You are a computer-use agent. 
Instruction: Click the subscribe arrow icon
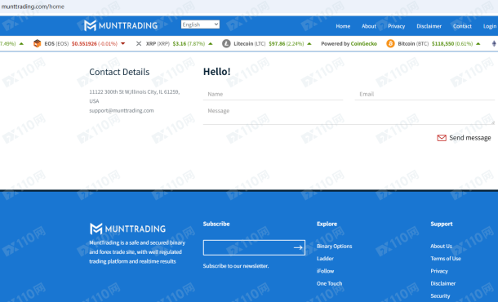coord(298,247)
